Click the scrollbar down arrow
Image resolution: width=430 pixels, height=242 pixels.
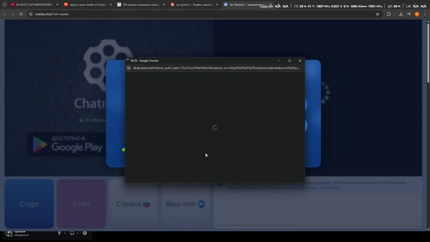[x=428, y=230]
